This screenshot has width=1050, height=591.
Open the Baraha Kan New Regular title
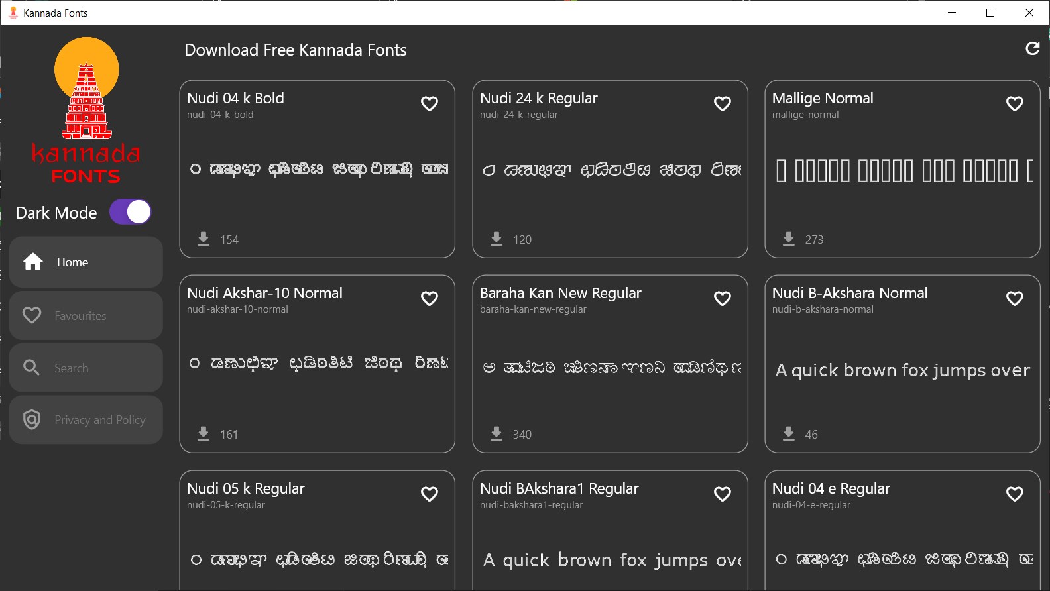point(560,293)
